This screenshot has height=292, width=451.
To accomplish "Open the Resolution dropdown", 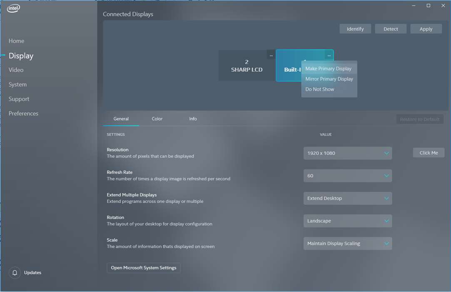I will pos(347,153).
